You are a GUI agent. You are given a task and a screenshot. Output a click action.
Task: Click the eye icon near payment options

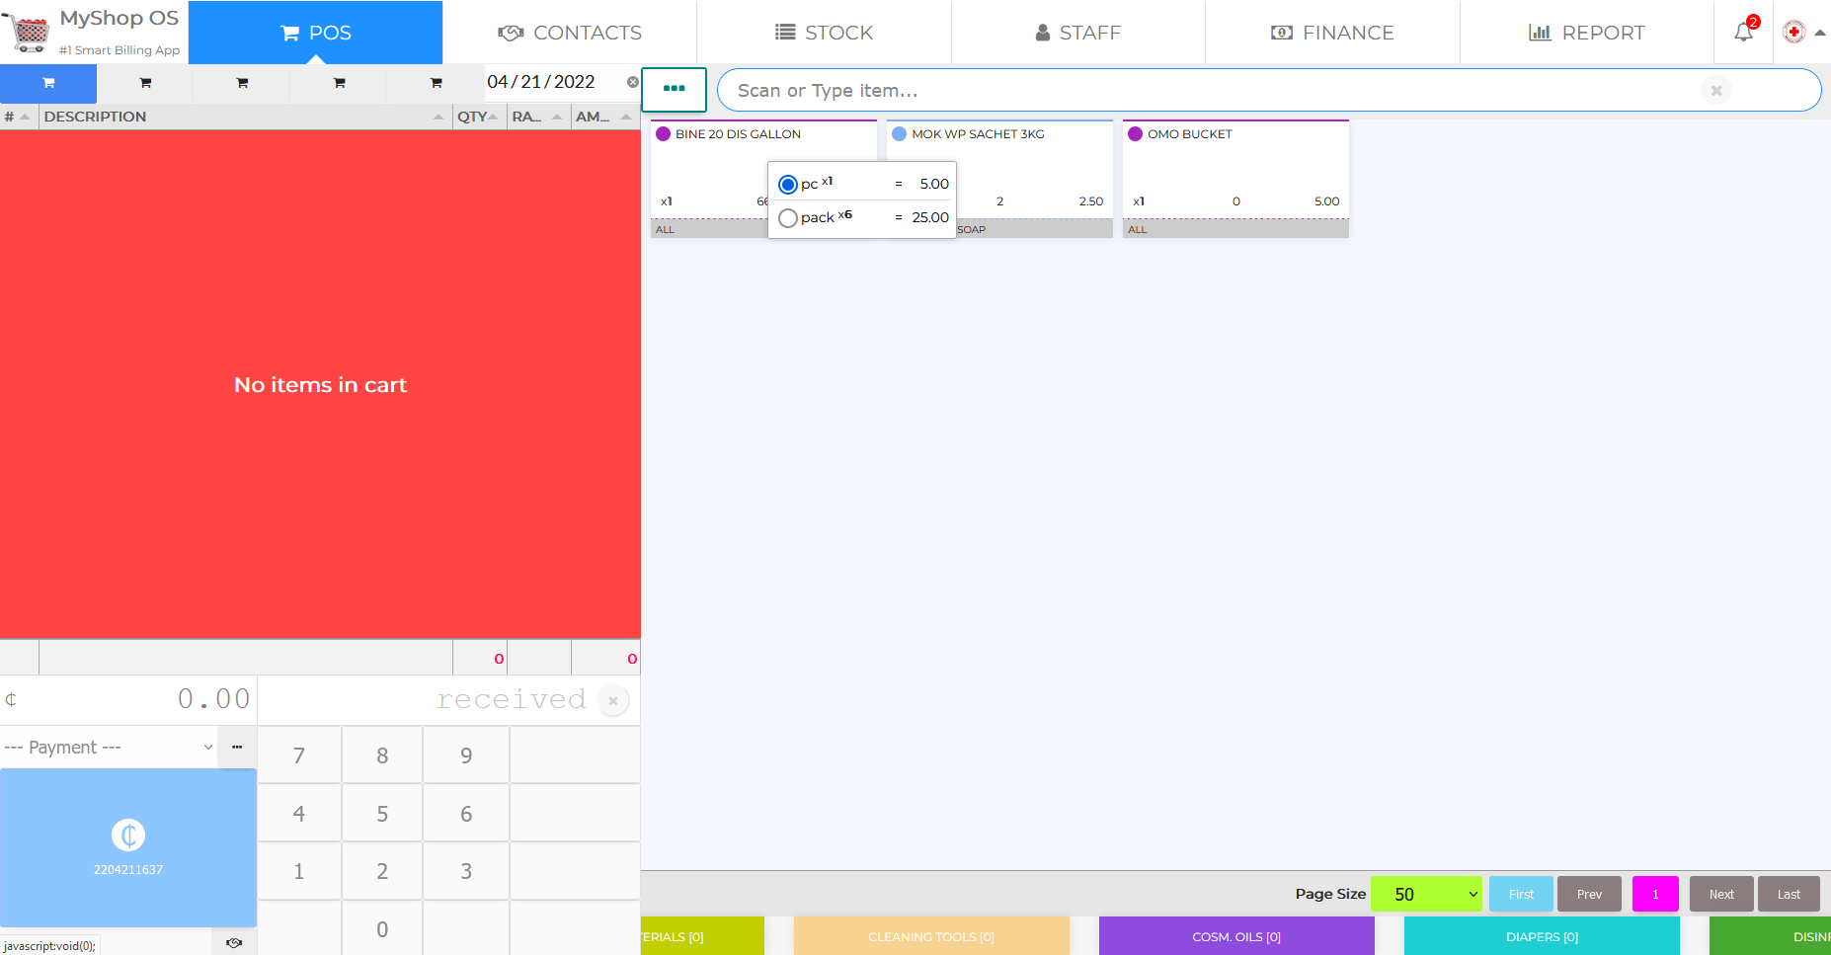tap(234, 943)
